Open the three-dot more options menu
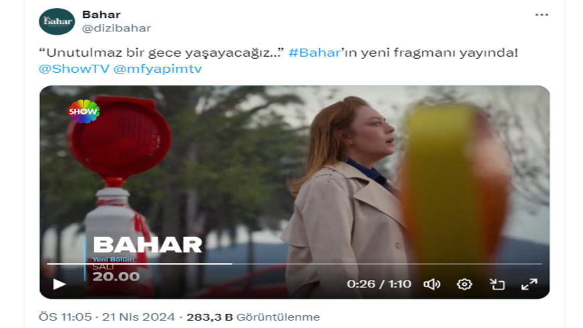This screenshot has width=583, height=328. (542, 15)
